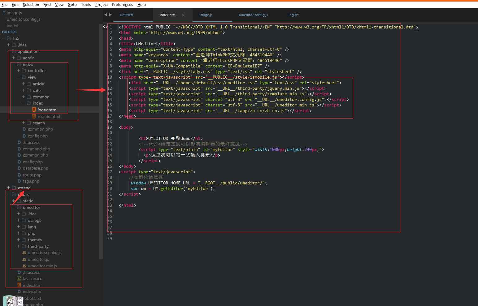
Task: Collapse the view folder
Action: click(19, 77)
